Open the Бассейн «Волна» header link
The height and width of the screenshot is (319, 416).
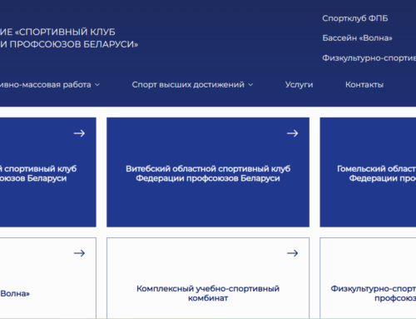click(357, 38)
